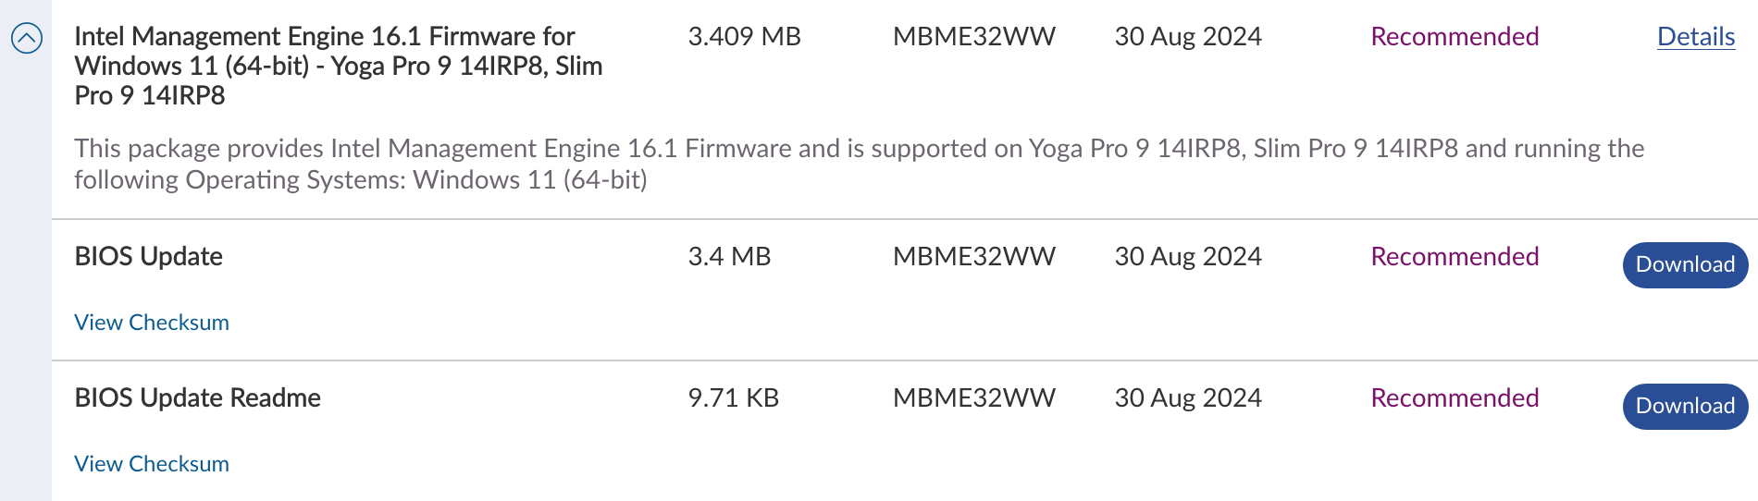Click version MBME32WW in the BIOS Update row
This screenshot has width=1758, height=501.
pyautogui.click(x=973, y=257)
